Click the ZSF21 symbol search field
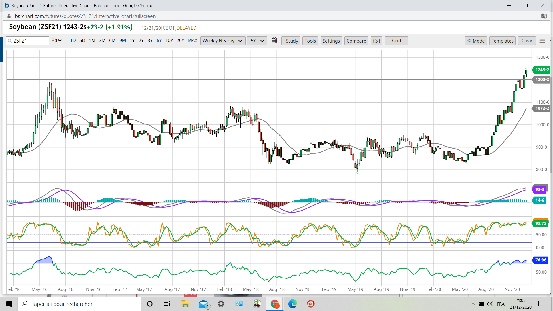Screen dimensions: 553x311 coord(29,41)
